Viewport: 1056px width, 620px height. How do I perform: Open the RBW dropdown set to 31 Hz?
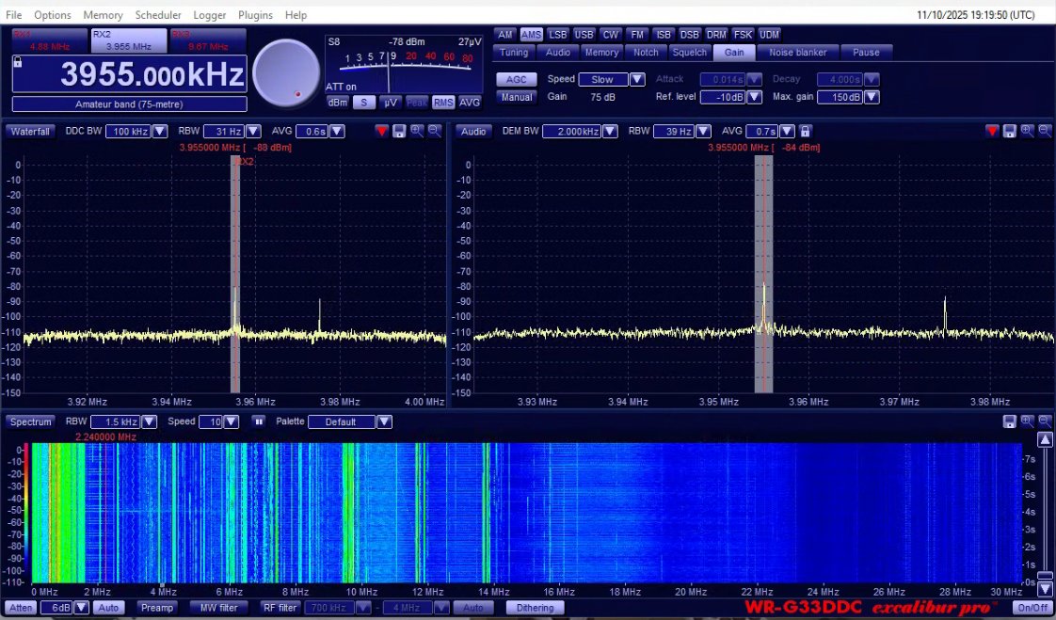(254, 131)
